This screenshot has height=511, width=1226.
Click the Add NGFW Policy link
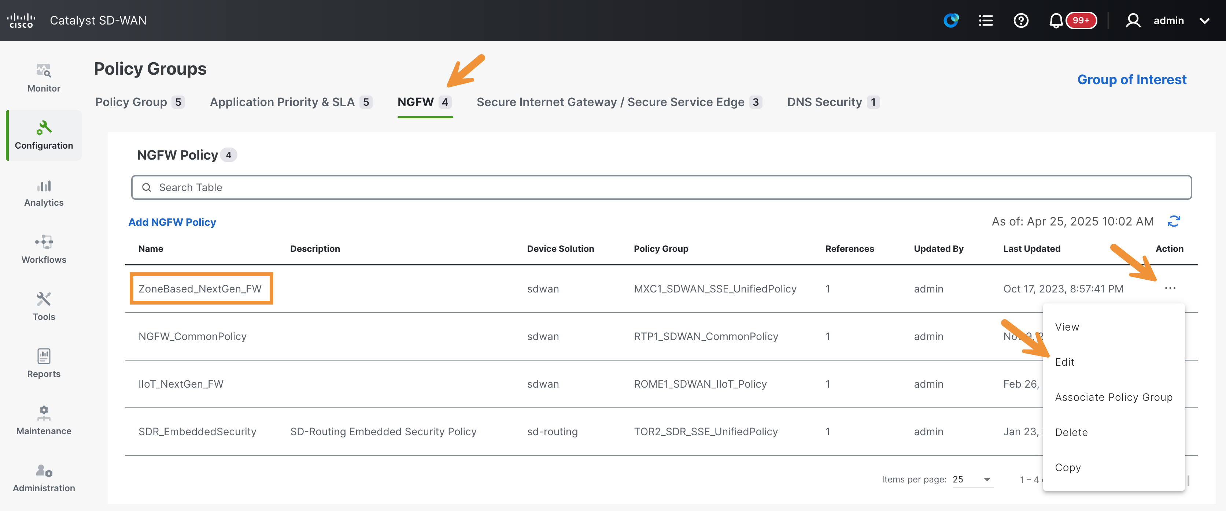click(x=172, y=222)
